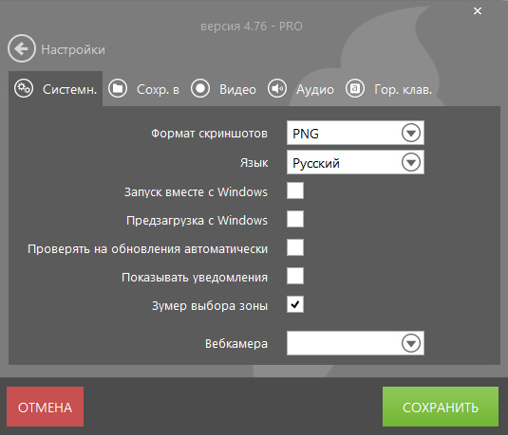
Task: Click the Настройки heading text
Action: [x=73, y=49]
